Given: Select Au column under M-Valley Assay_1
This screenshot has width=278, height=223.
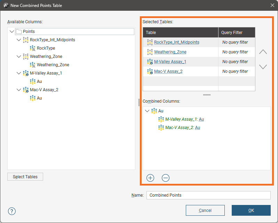Looking at the screenshot, I should pyautogui.click(x=39, y=82).
